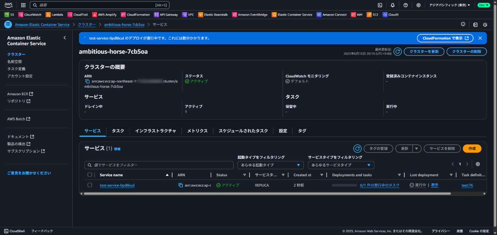Open Elastic Beanstalk shortcut

click(213, 15)
